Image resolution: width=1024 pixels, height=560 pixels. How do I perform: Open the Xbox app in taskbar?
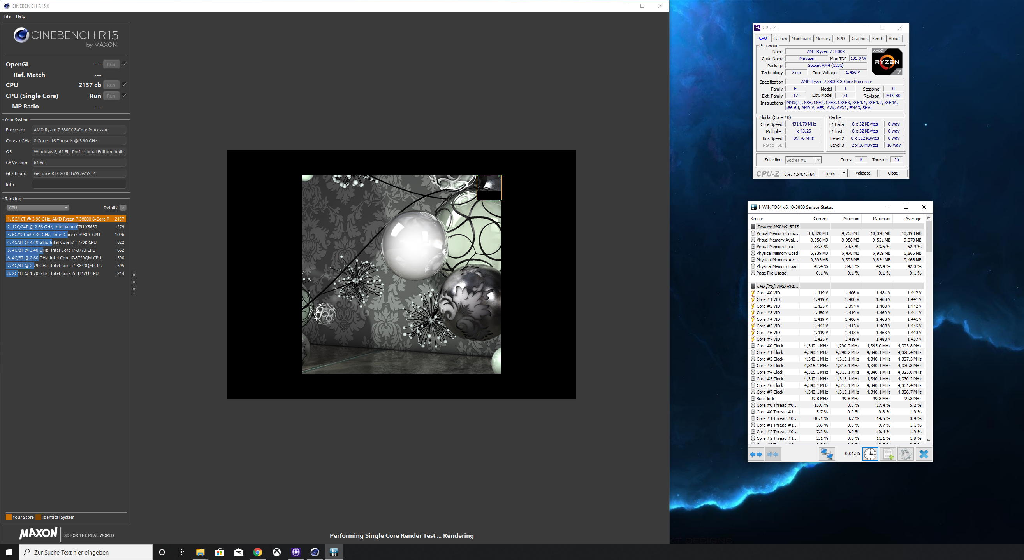(x=277, y=552)
